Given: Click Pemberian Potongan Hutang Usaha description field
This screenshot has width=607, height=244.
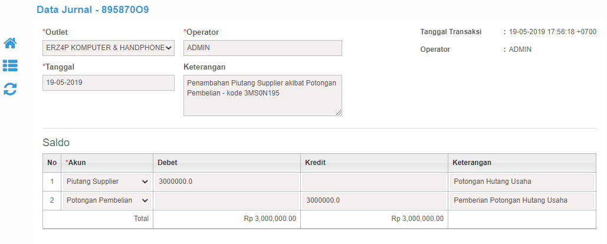Looking at the screenshot, I should [522, 200].
